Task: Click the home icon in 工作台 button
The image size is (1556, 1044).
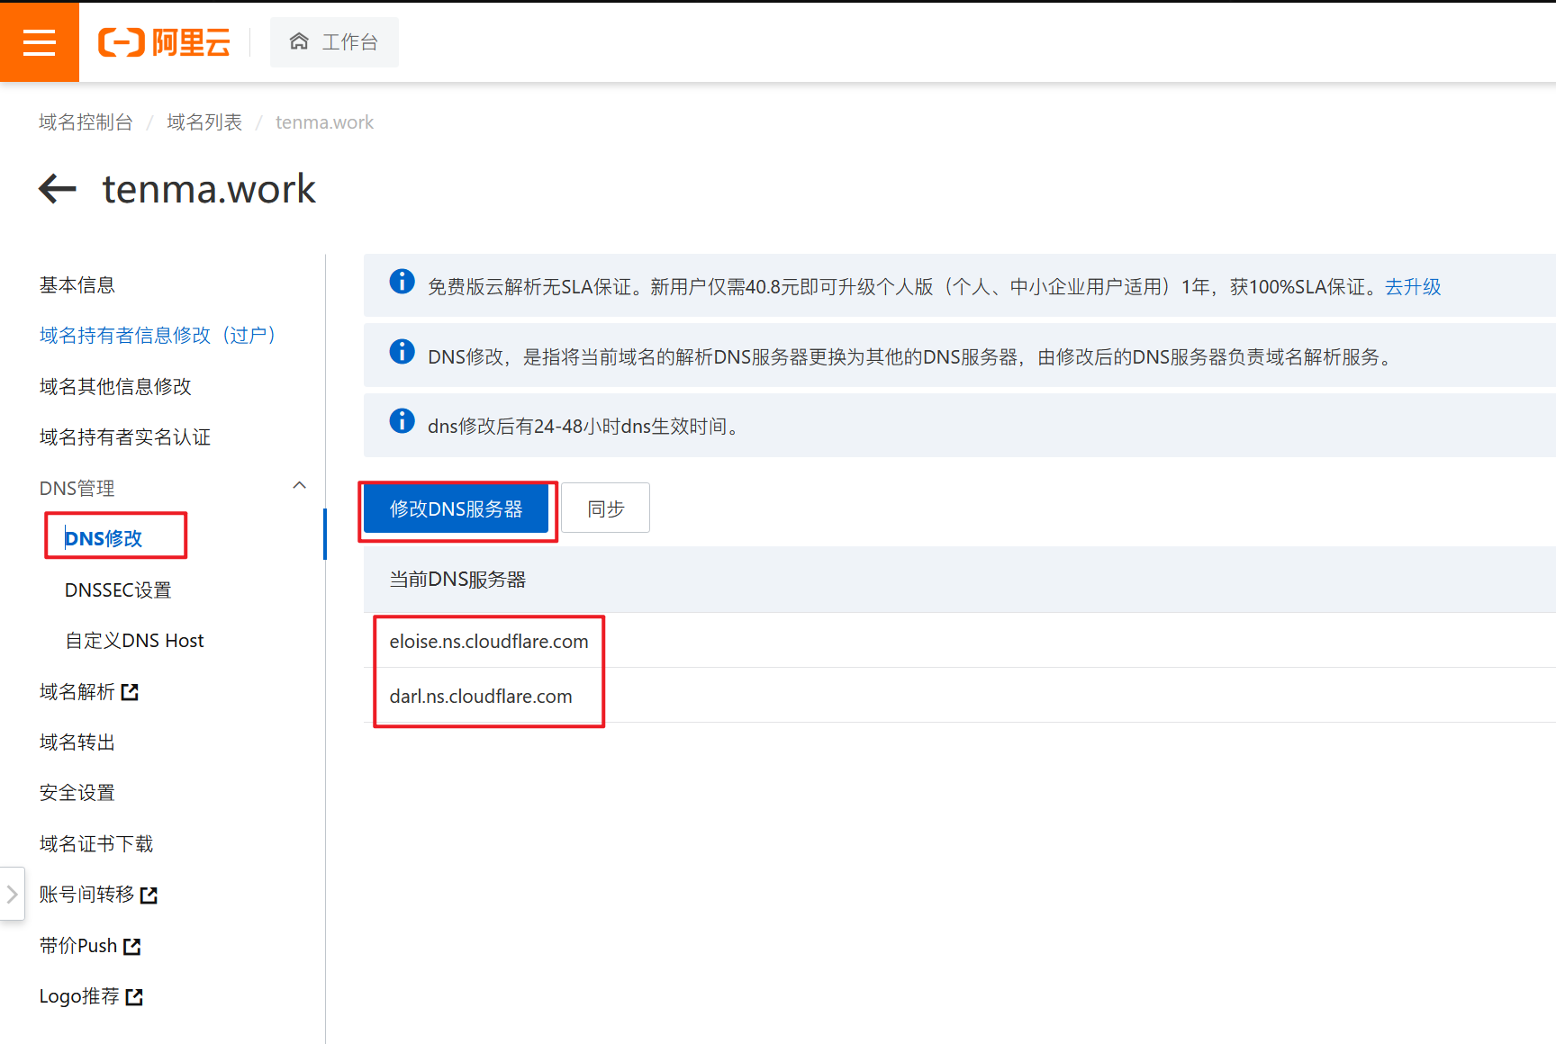Action: tap(299, 41)
